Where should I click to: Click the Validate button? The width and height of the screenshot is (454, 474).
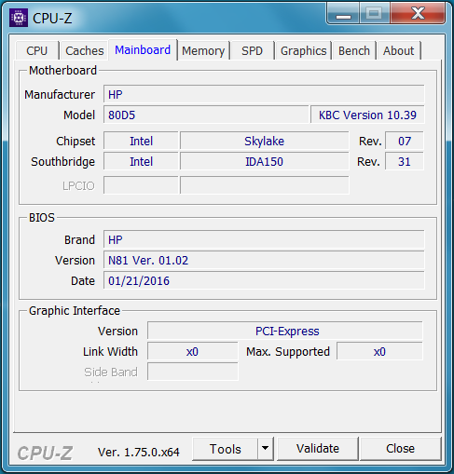318,449
